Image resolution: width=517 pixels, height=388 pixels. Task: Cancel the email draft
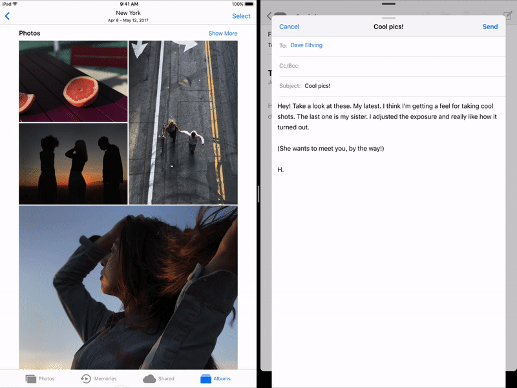click(289, 27)
